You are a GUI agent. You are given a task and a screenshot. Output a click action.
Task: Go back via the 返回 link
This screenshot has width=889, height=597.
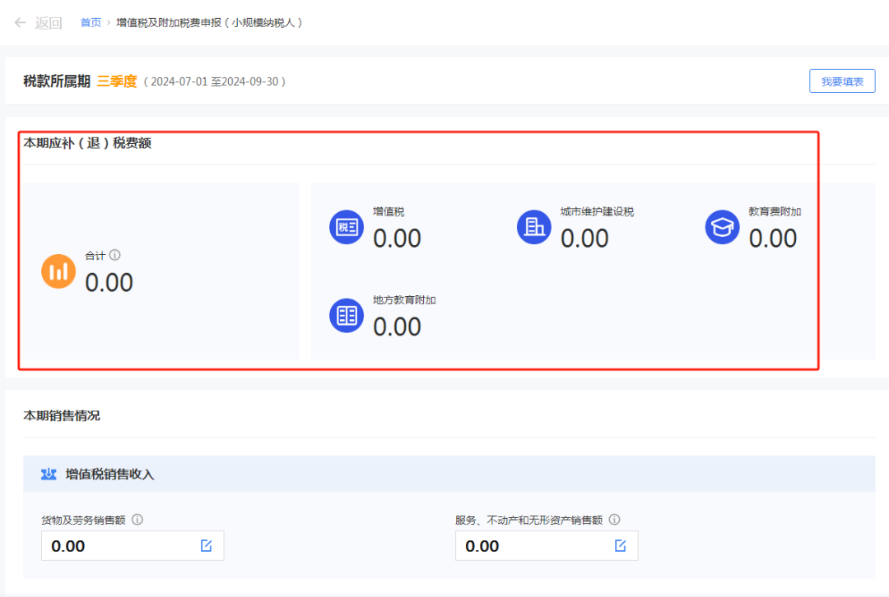coord(49,22)
